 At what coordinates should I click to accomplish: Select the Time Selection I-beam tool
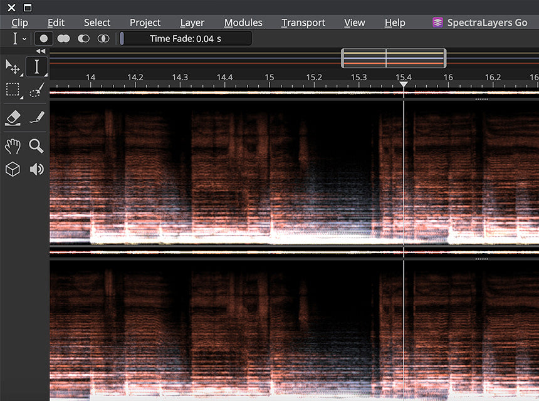36,66
